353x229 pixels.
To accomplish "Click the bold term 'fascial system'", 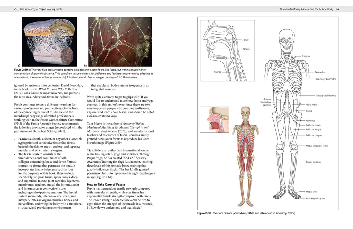I will coord(33,154).
